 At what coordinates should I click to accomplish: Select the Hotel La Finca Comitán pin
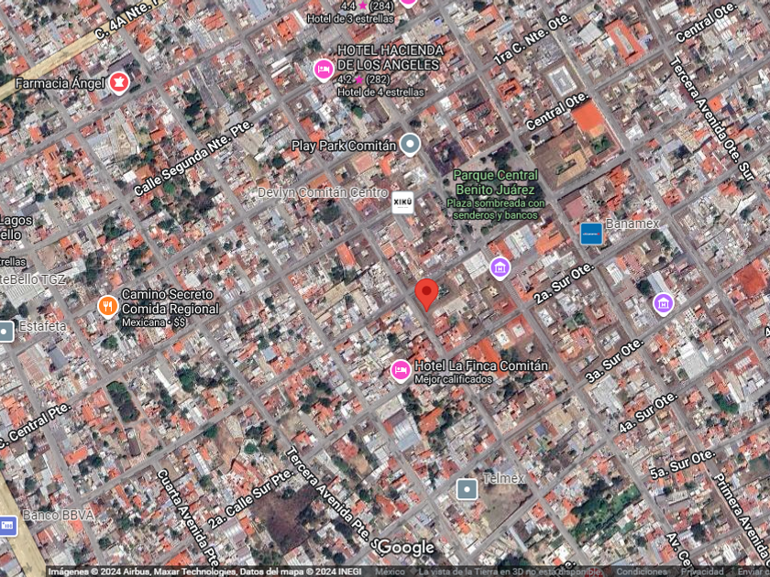(x=401, y=370)
